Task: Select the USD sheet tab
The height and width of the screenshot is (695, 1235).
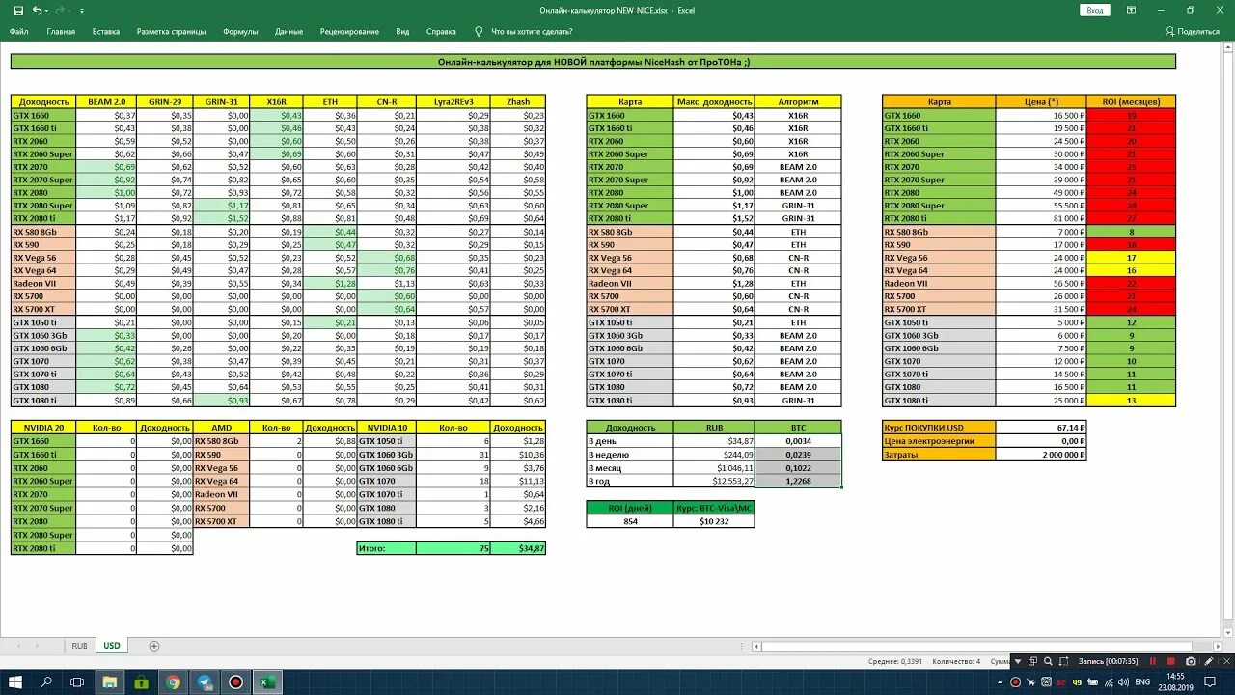Action: point(112,646)
